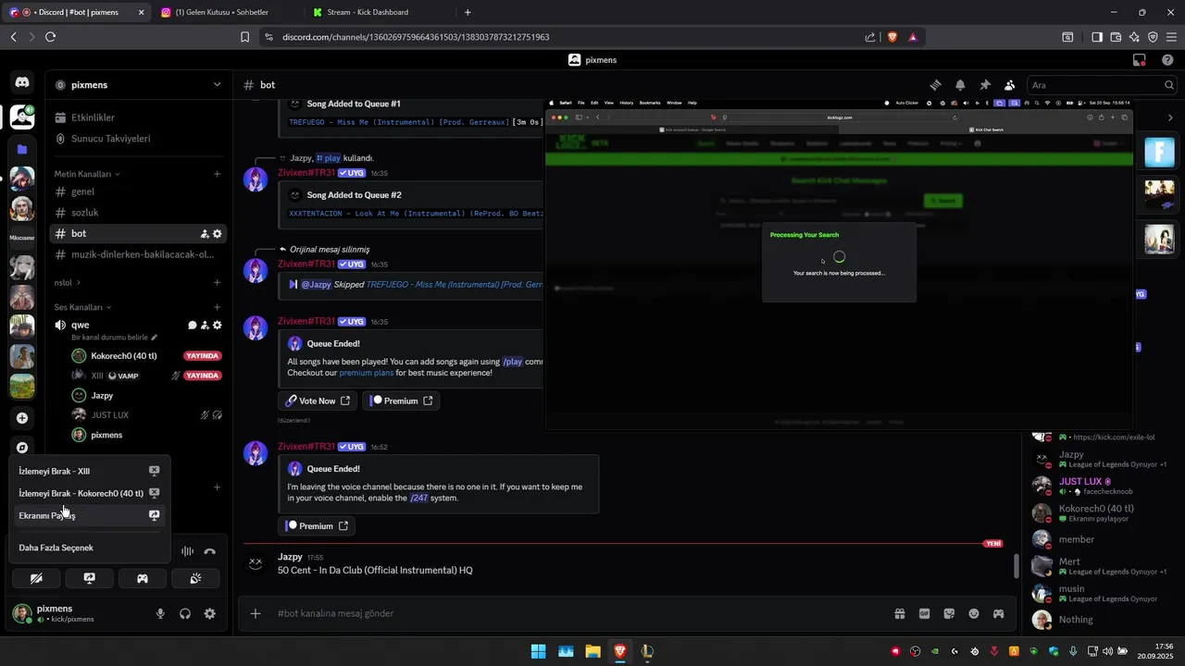Expand pixmens server dropdown menu

pos(218,85)
